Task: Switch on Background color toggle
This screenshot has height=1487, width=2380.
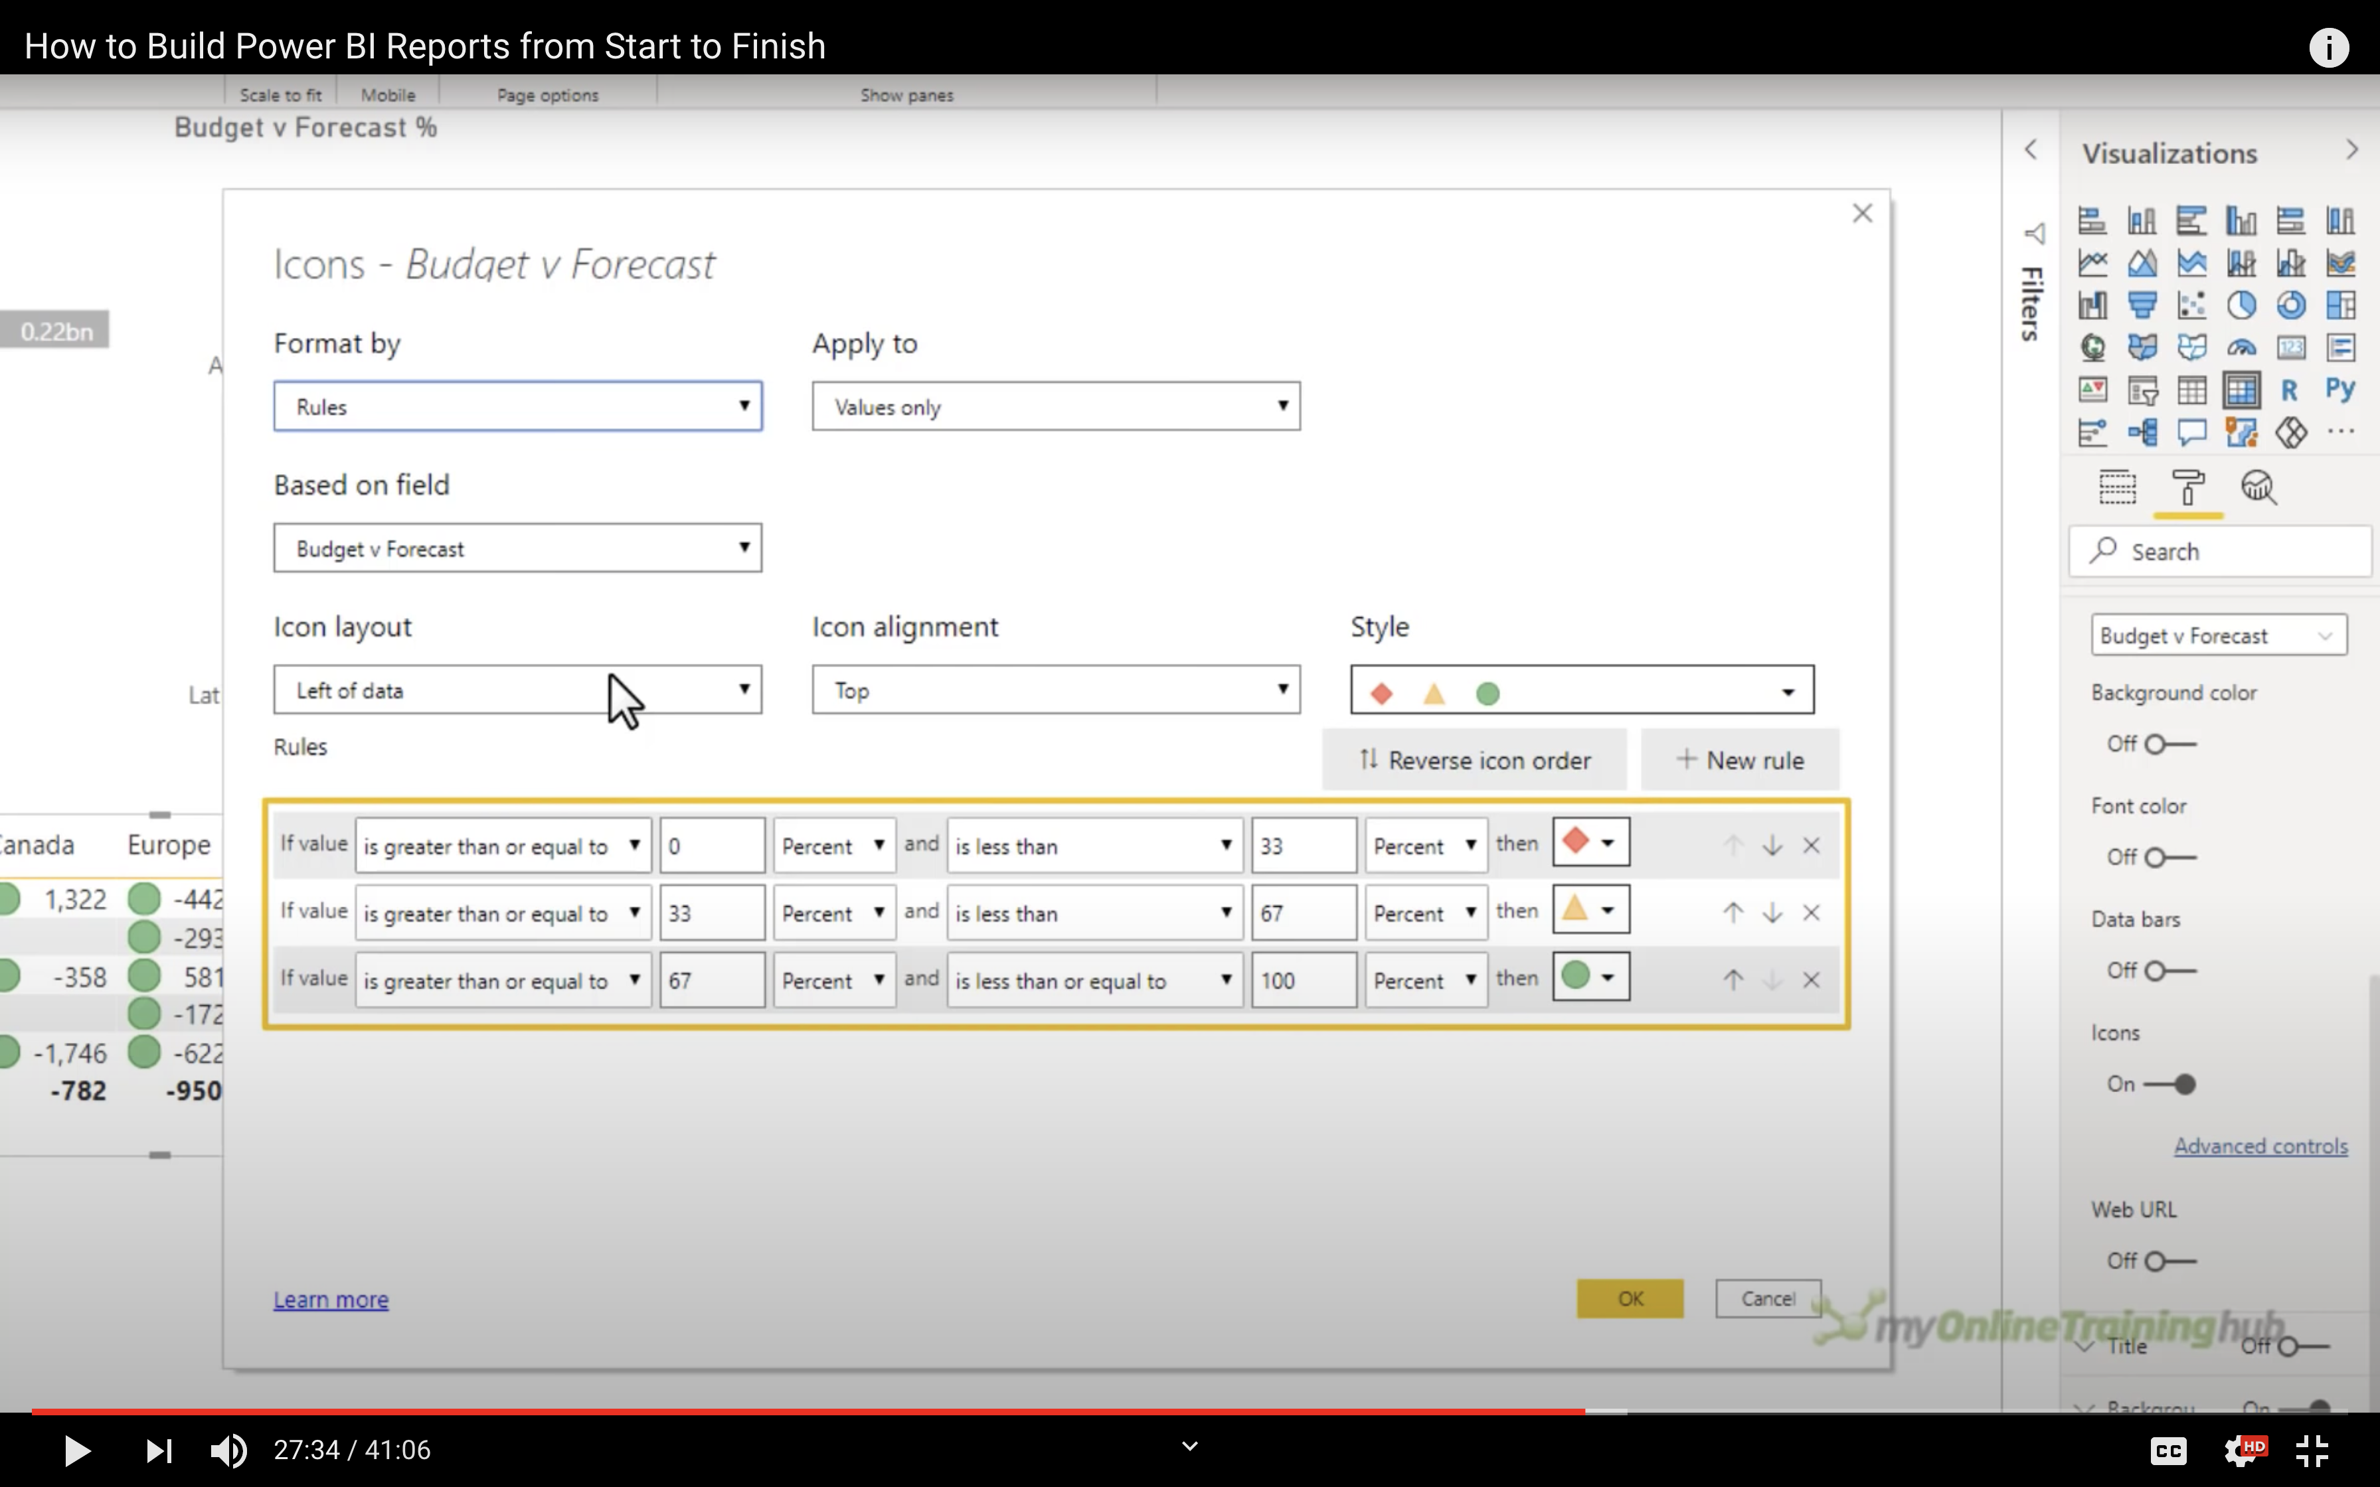Action: click(x=2169, y=744)
